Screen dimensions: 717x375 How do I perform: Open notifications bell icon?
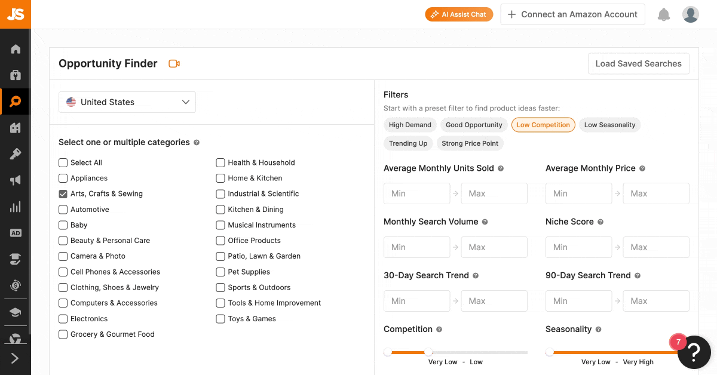664,14
